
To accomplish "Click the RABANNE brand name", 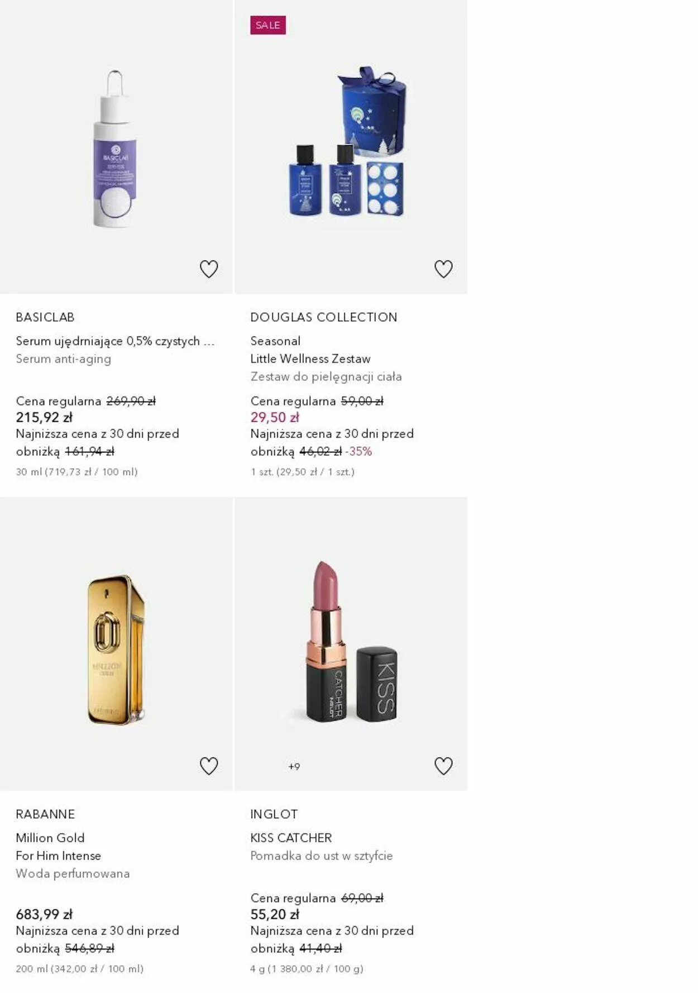I will pyautogui.click(x=45, y=814).
